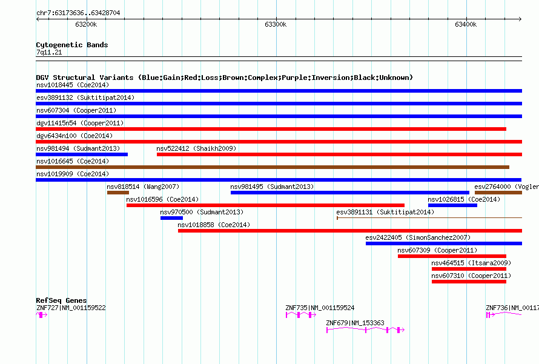Click the esv2422405 (SimonSanchez2007) text label

coord(418,237)
